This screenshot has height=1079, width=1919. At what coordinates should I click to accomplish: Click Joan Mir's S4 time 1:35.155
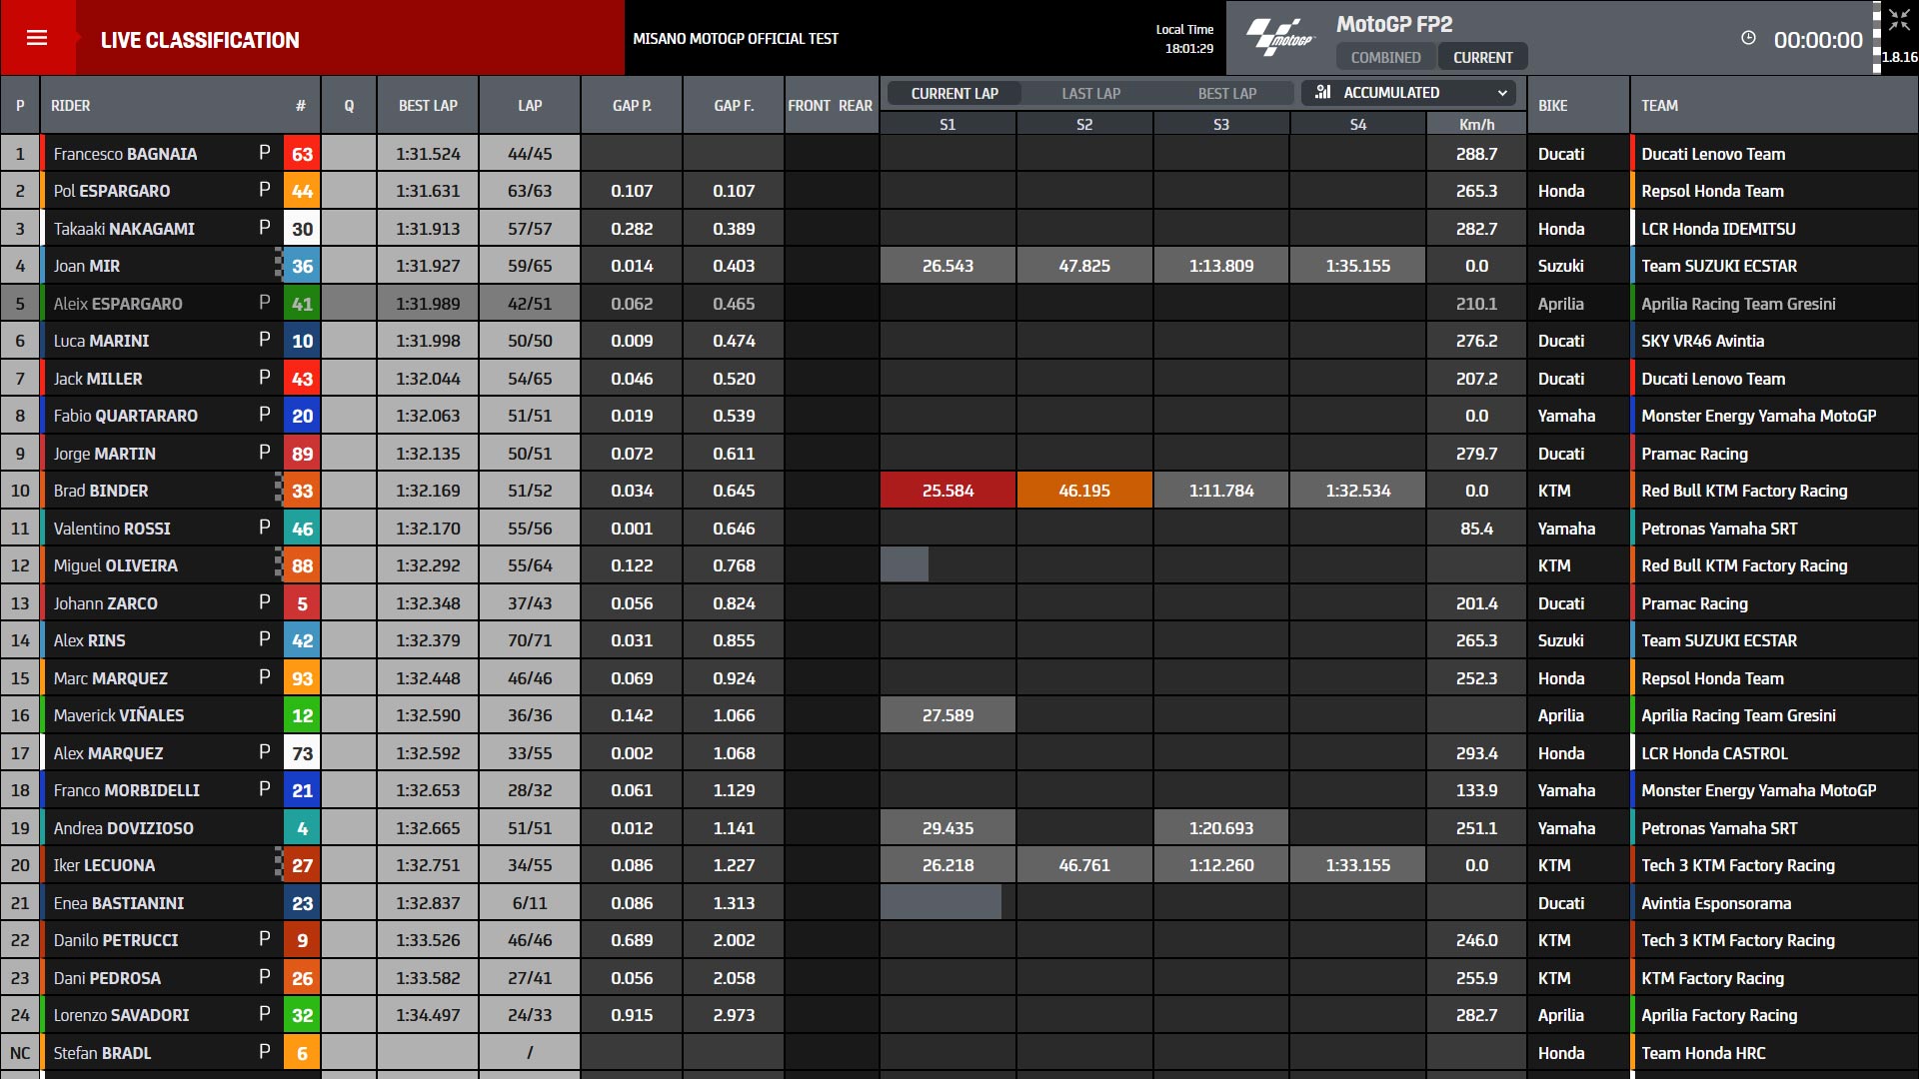1357,266
